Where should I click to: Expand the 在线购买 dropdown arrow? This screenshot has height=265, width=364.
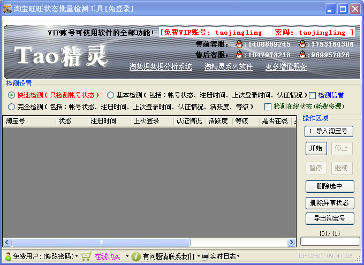pos(127,256)
